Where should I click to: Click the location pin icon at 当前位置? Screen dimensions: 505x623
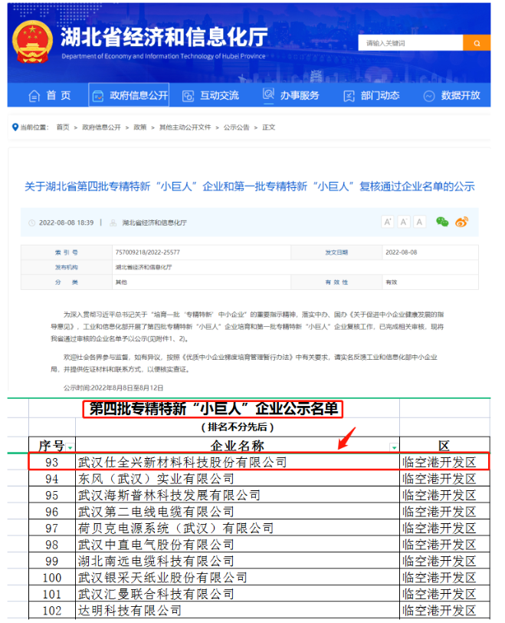[15, 127]
